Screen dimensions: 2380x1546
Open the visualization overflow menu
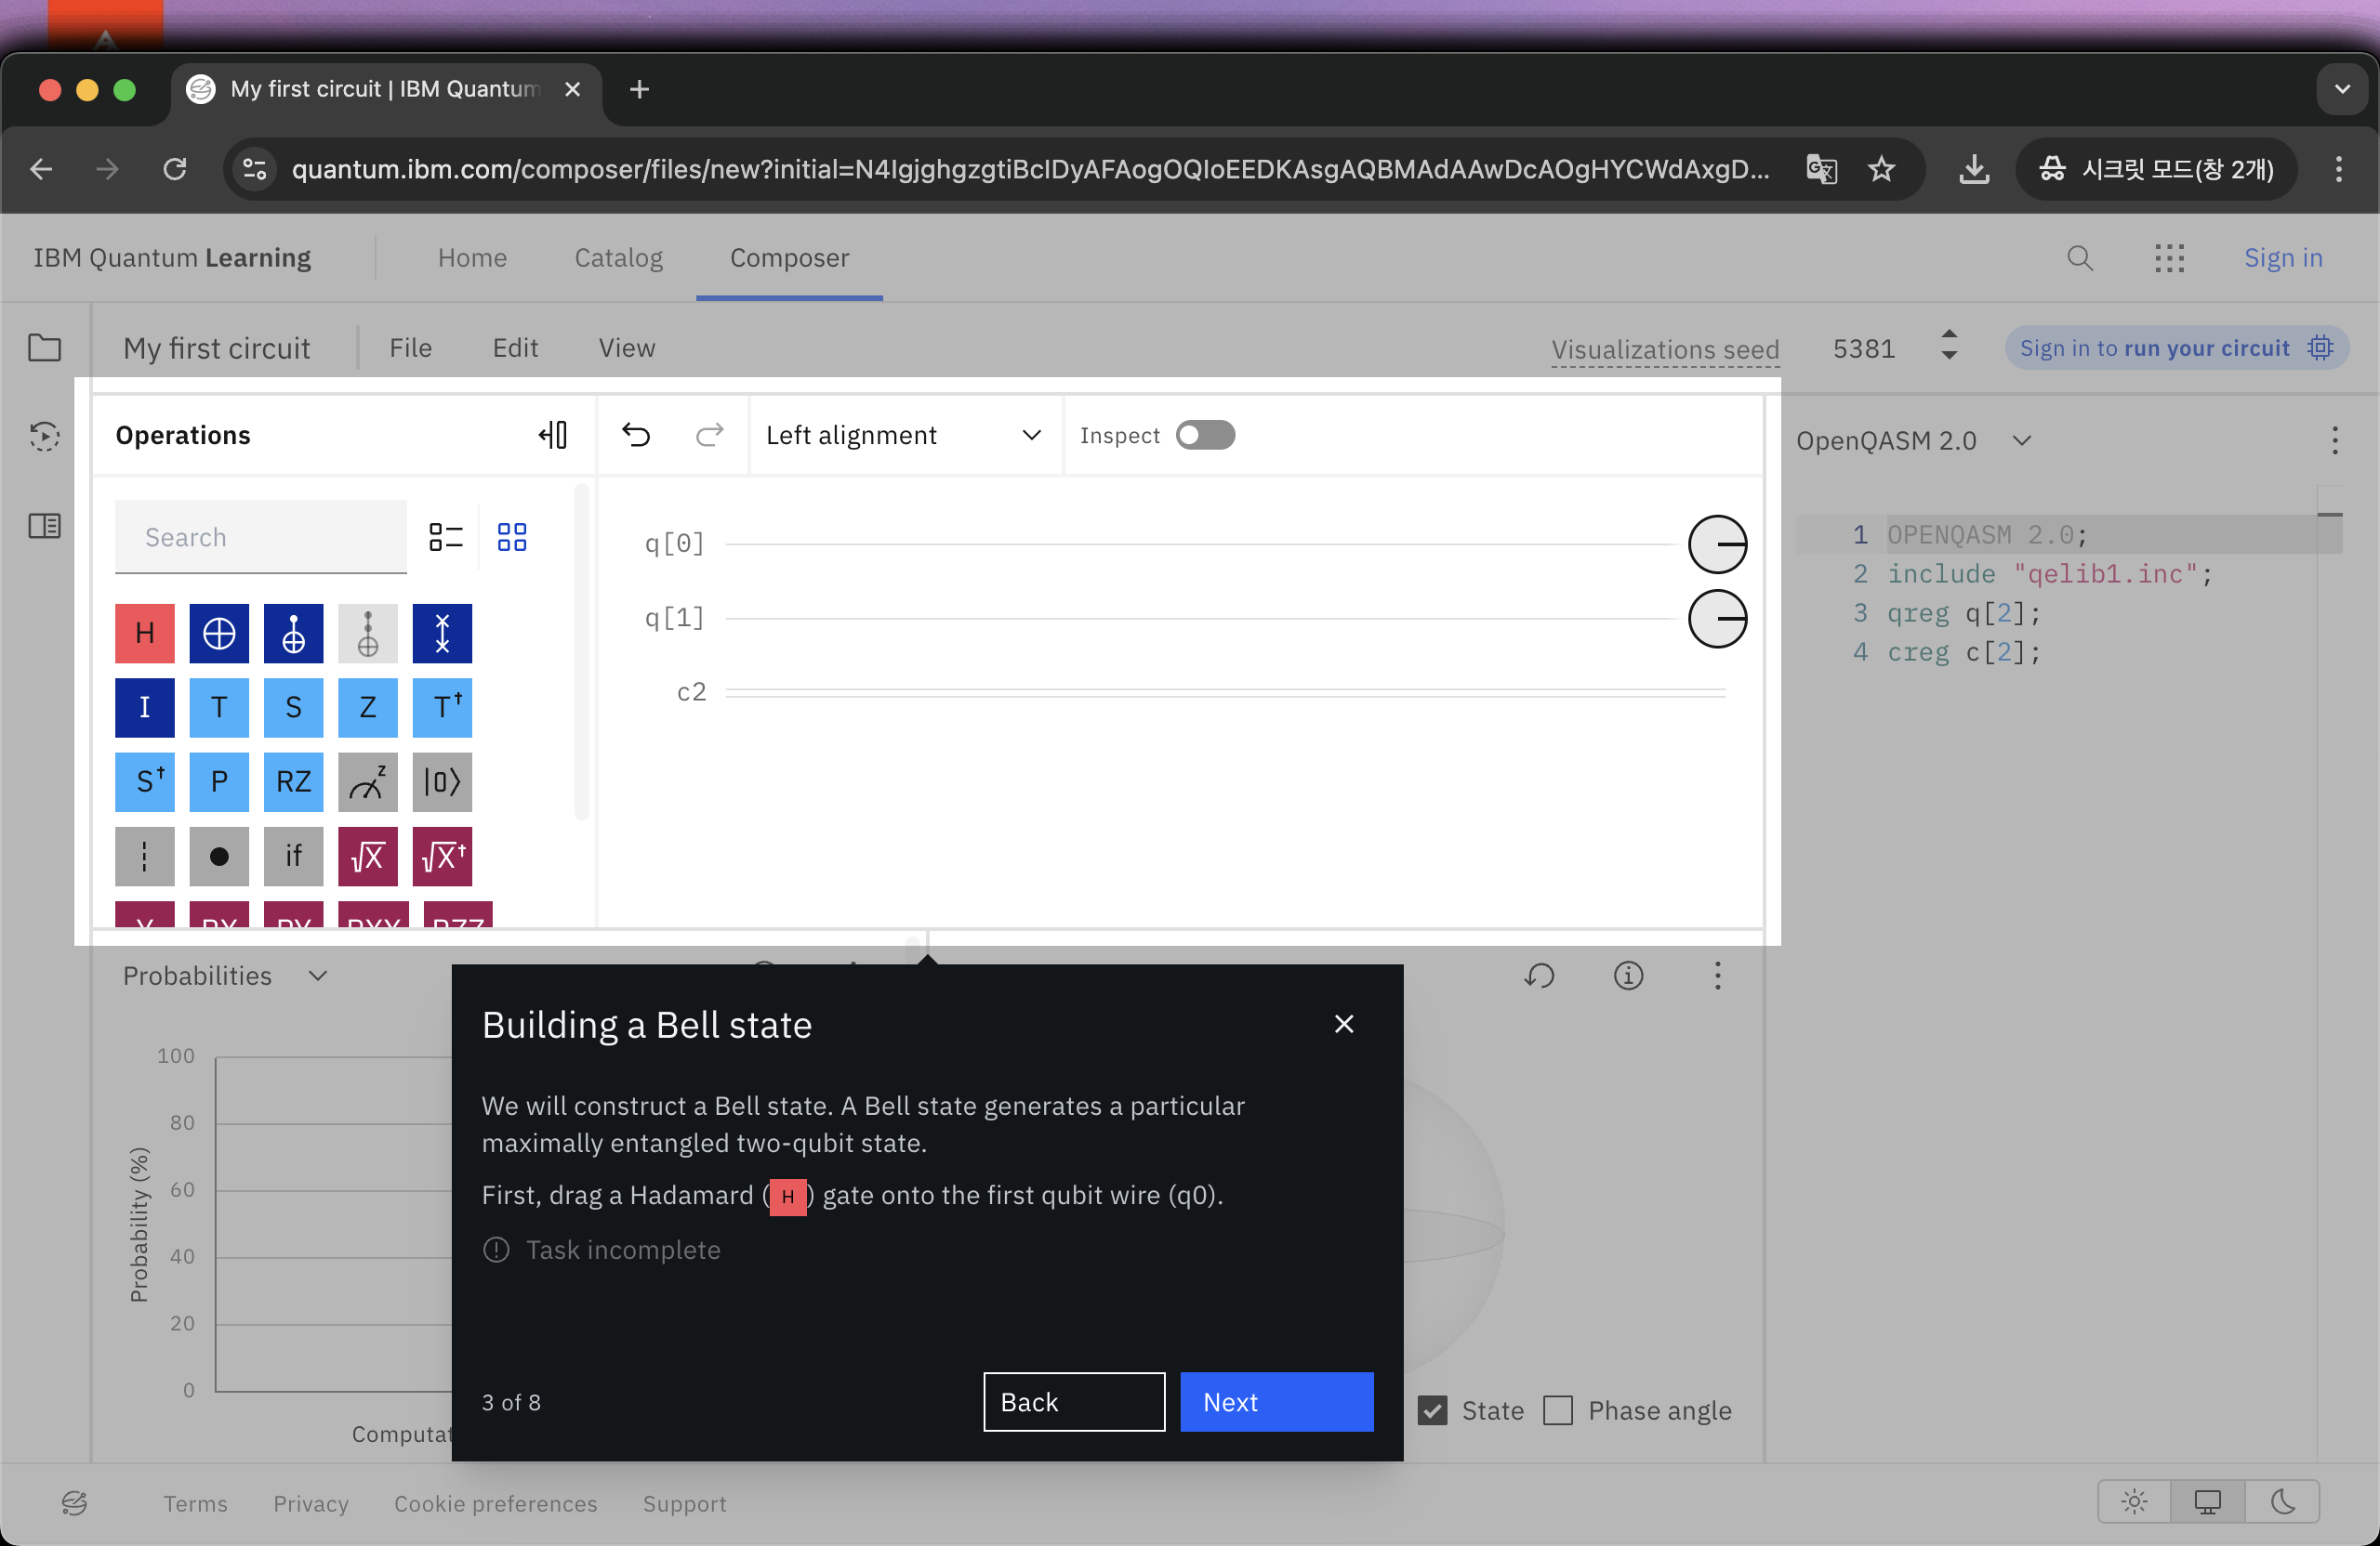click(1718, 976)
